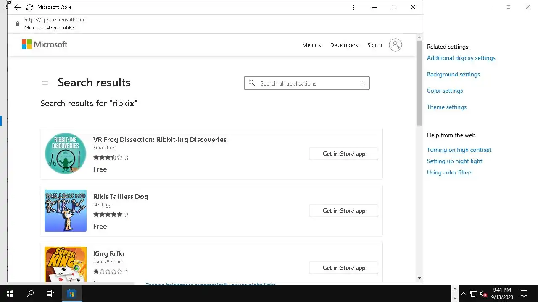
Task: Click star rating of VR Frog Dissection
Action: (x=108, y=158)
